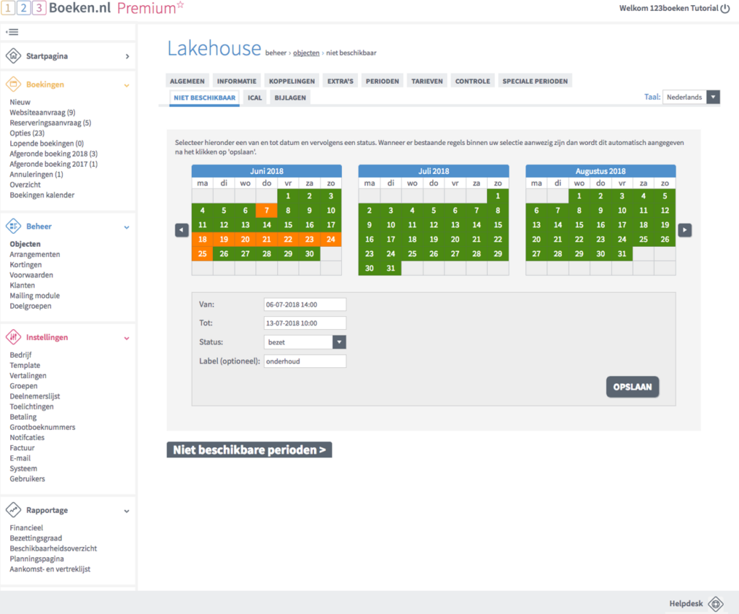The image size is (739, 614).
Task: Select day 25 in Juni 2018
Action: [x=203, y=254]
